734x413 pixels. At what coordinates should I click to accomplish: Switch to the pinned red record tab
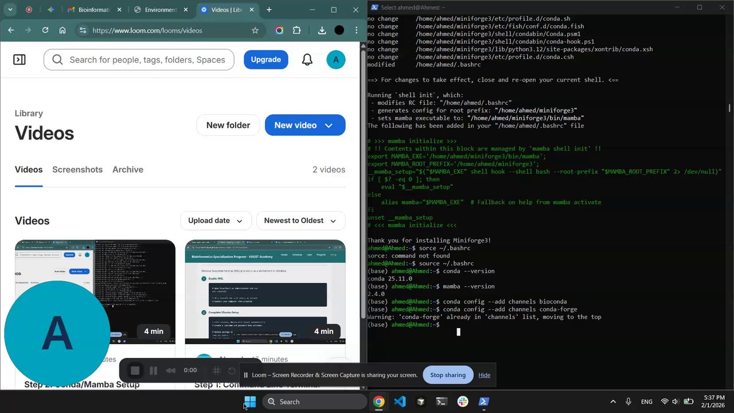[x=29, y=10]
